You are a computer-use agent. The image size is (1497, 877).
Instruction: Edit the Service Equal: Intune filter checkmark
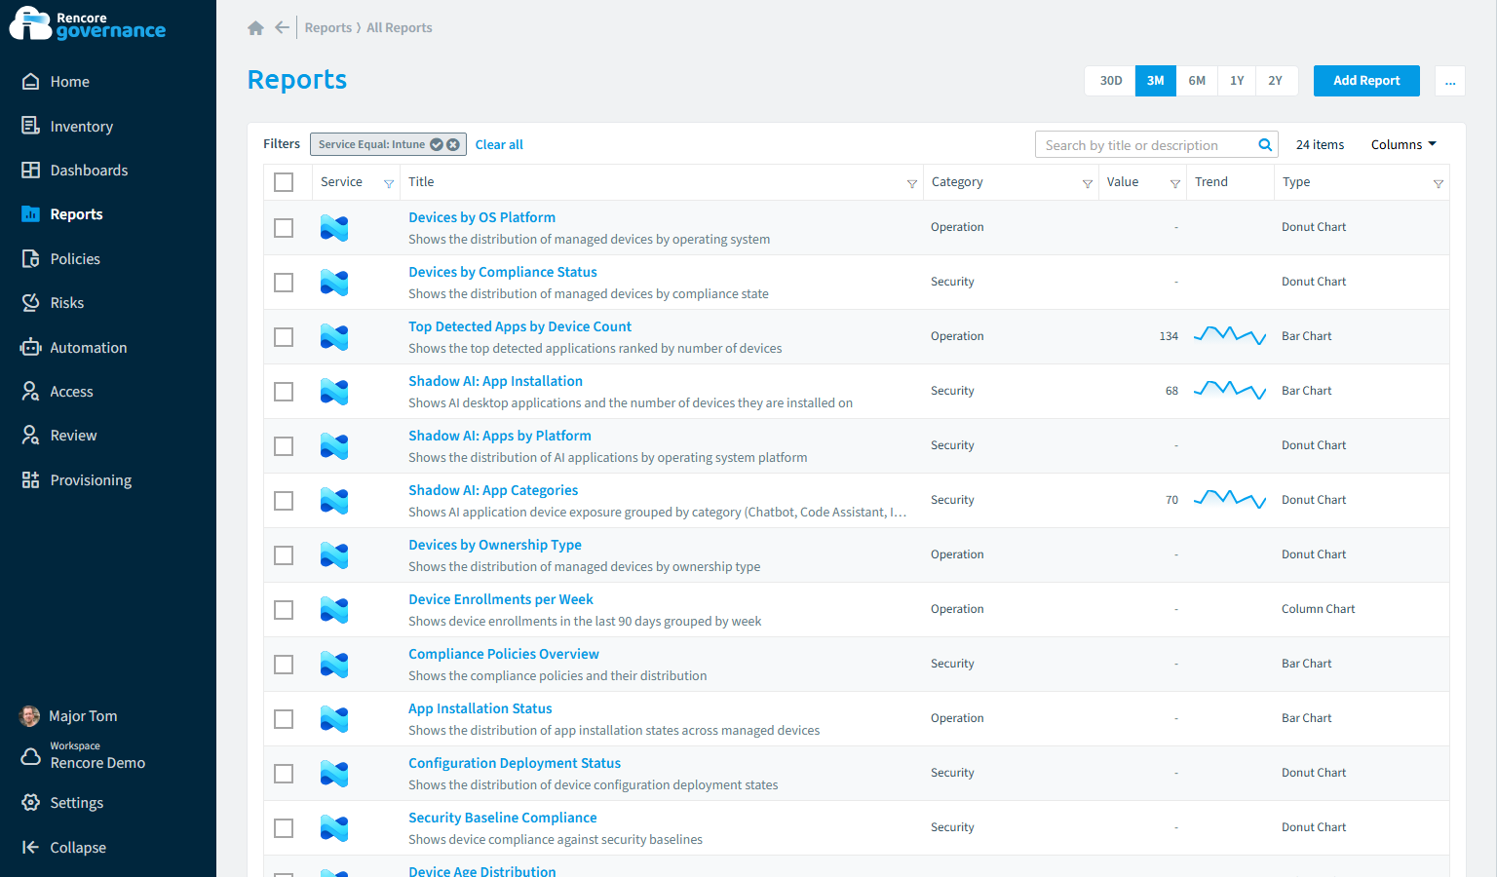[437, 144]
